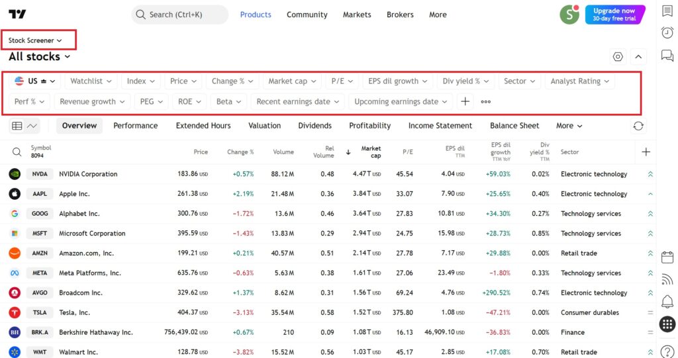The height and width of the screenshot is (358, 678).
Task: Sort the table by Market cap column
Action: tap(370, 152)
